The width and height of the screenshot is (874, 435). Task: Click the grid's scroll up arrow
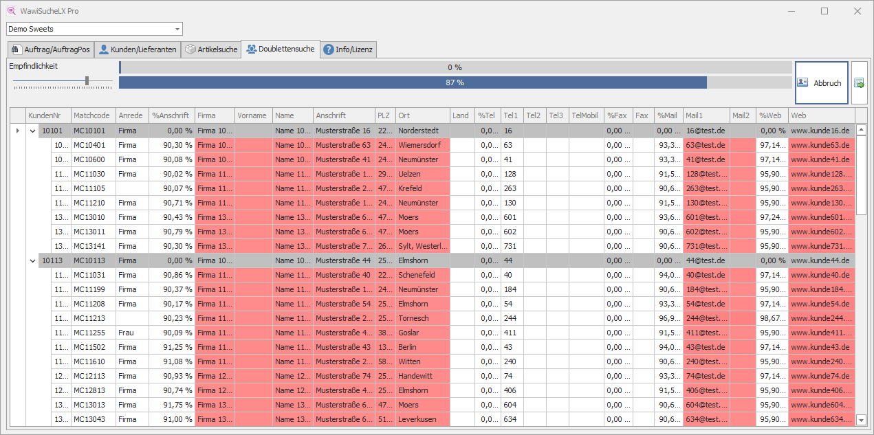click(861, 130)
